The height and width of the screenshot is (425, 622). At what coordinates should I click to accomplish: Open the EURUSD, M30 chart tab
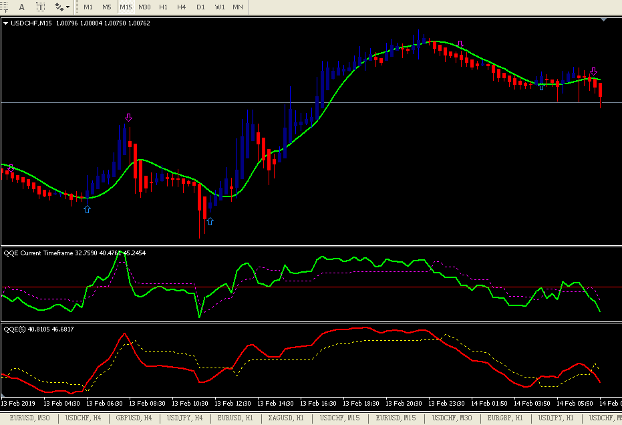click(30, 418)
